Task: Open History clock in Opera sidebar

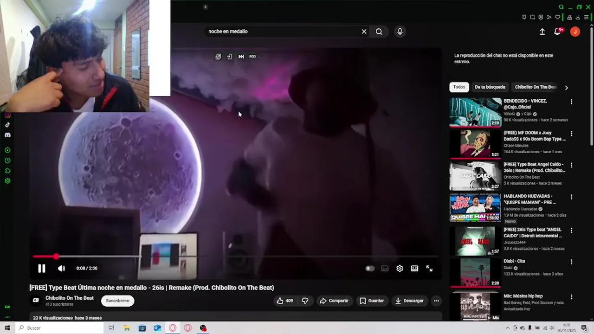Action: [7, 161]
